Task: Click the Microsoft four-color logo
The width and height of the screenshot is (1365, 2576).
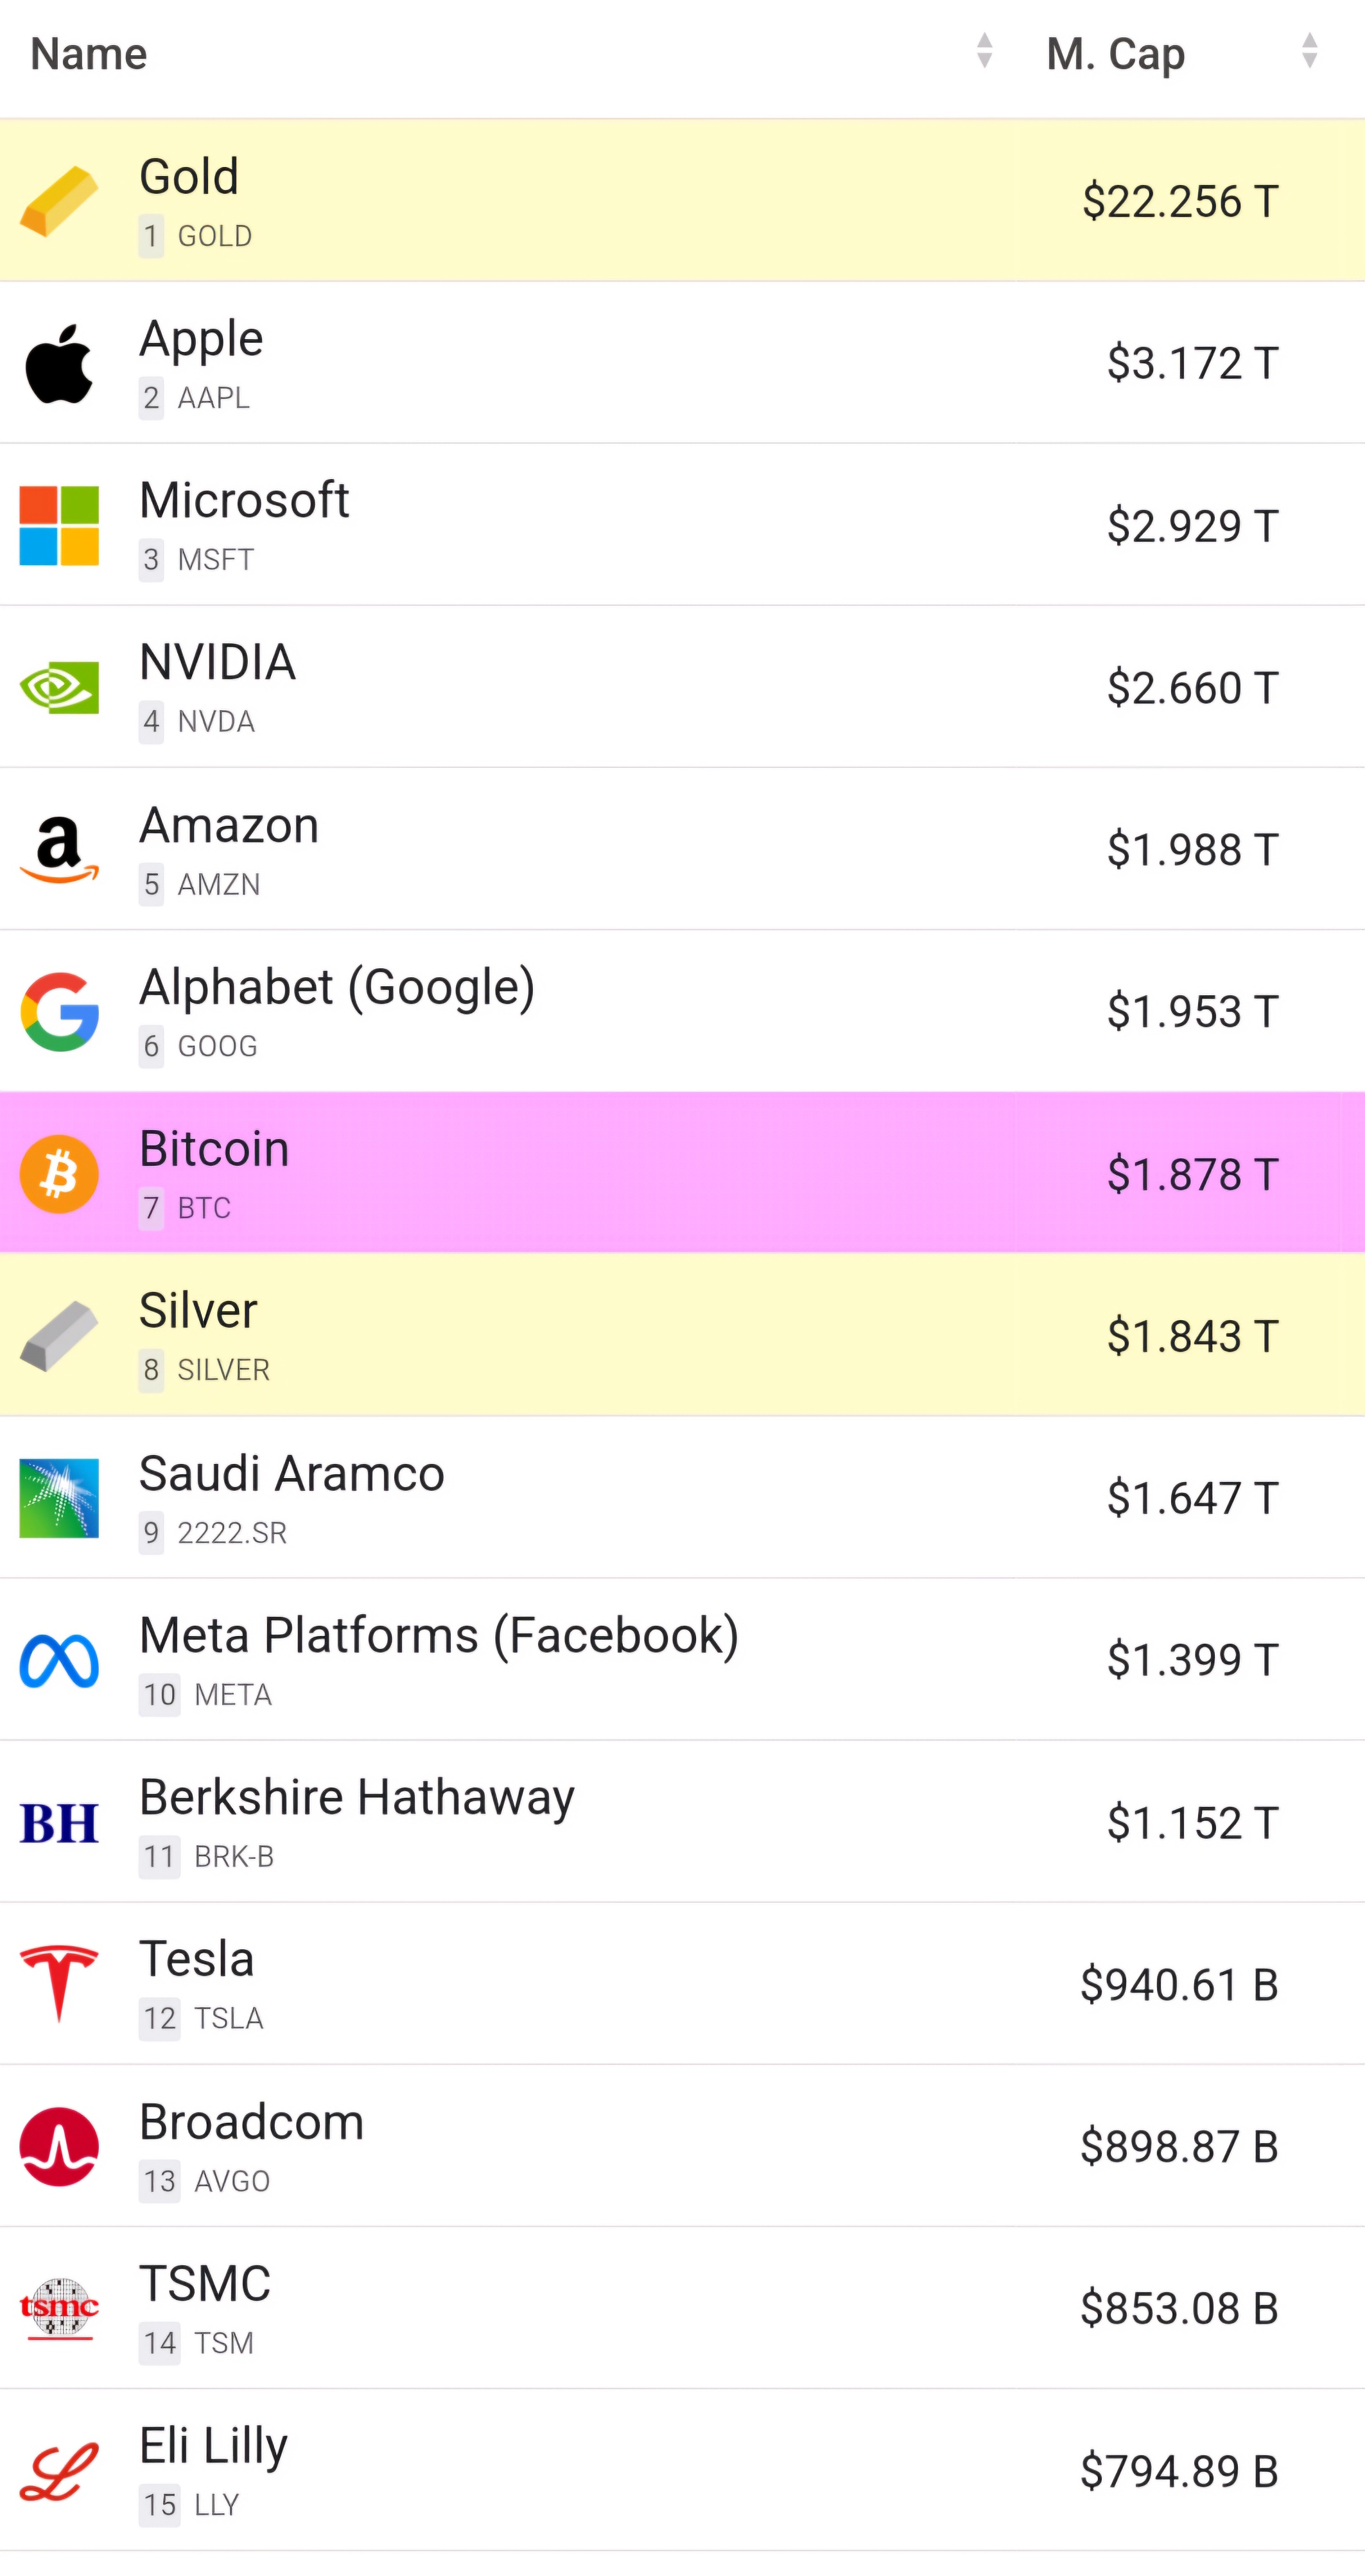Action: (x=59, y=526)
